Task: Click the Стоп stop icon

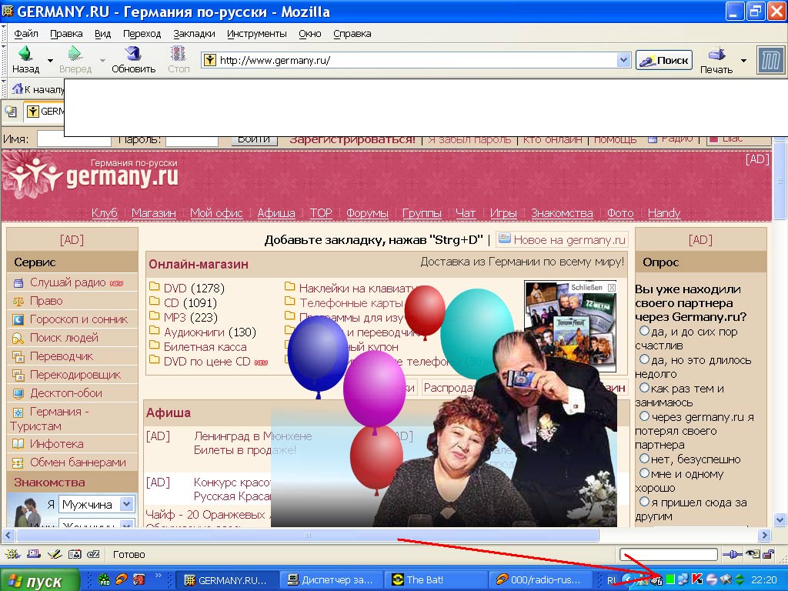Action: pyautogui.click(x=178, y=53)
